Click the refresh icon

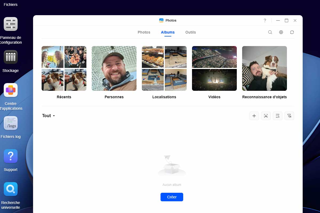(292, 32)
